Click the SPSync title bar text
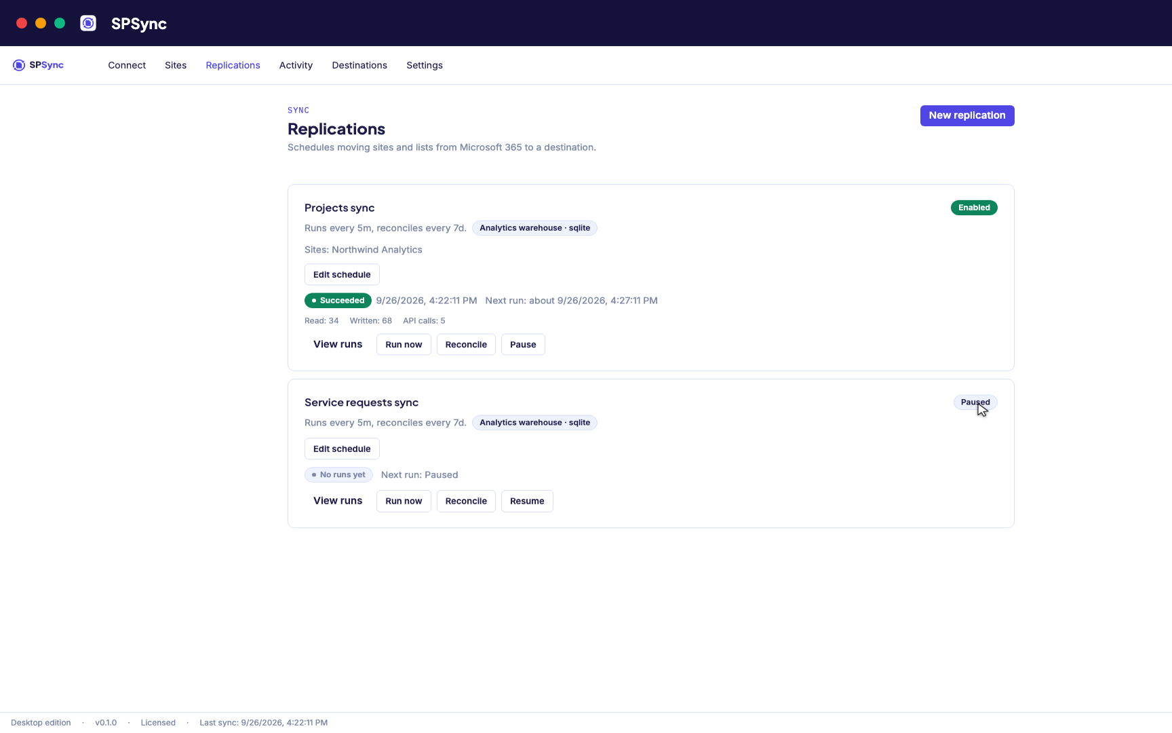This screenshot has width=1172, height=733. (139, 24)
